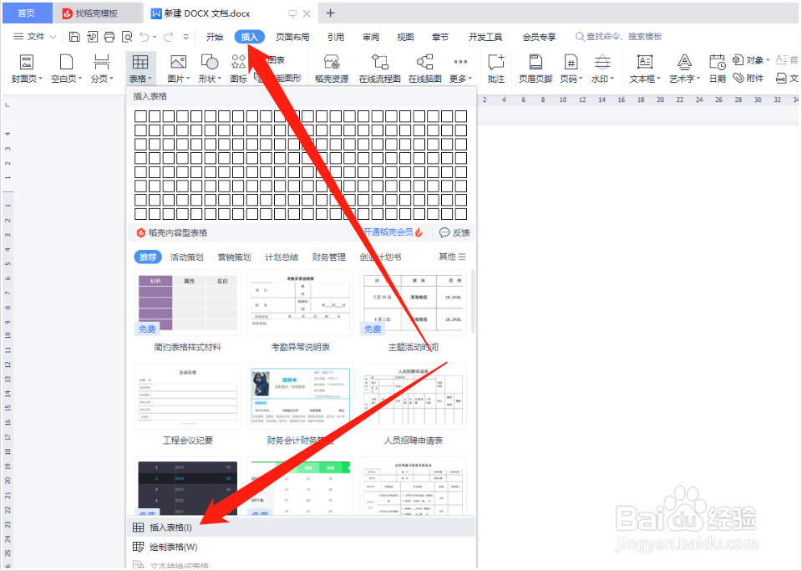Click the search commands (查找命令) field

point(619,37)
